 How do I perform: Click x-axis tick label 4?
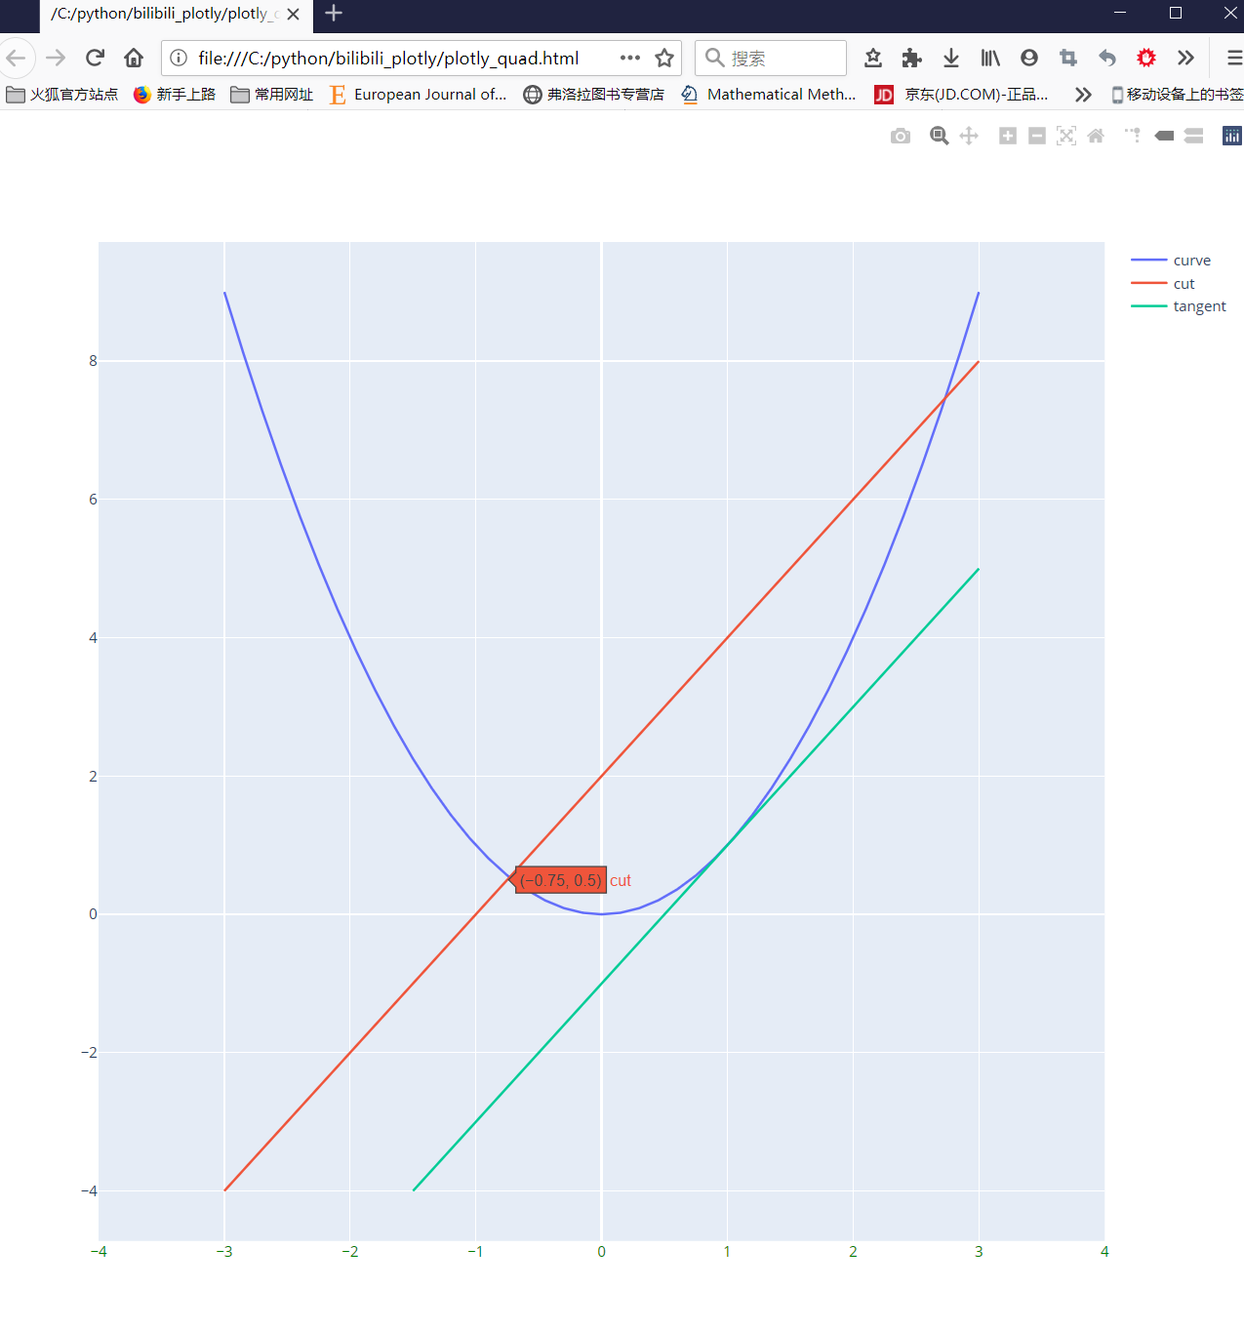tap(1104, 1252)
